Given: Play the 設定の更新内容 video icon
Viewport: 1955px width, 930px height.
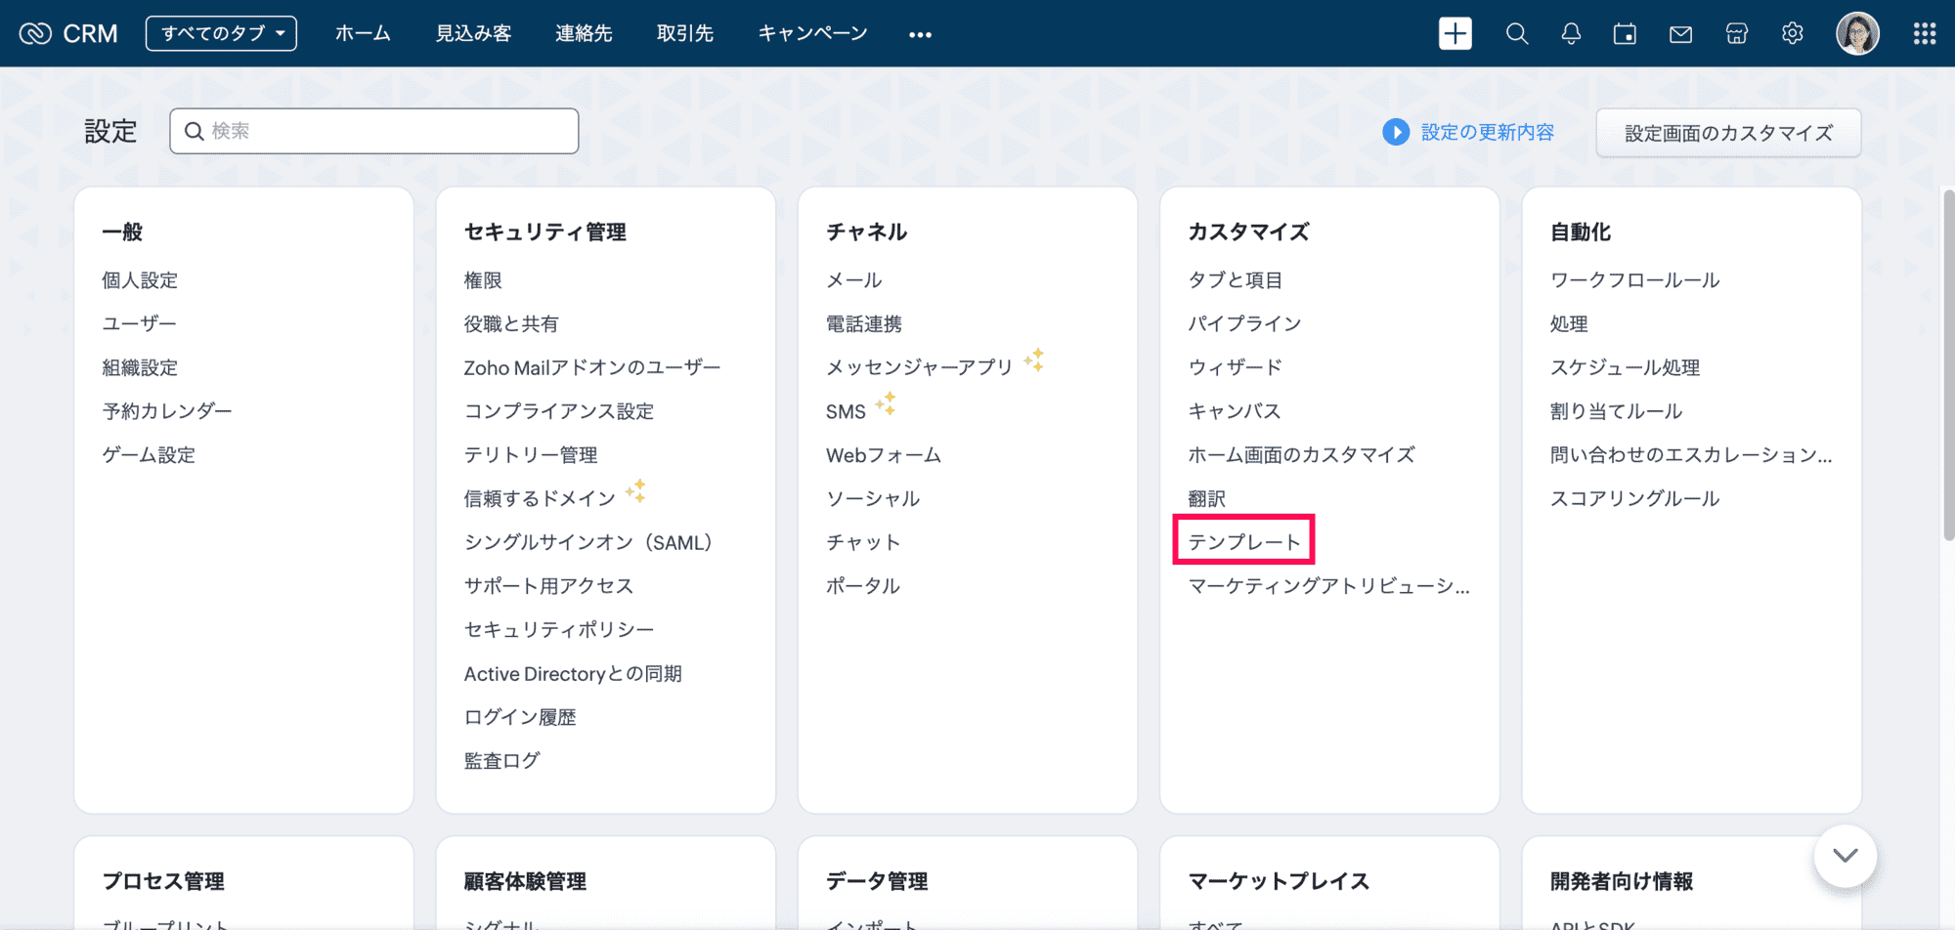Looking at the screenshot, I should click(x=1396, y=132).
